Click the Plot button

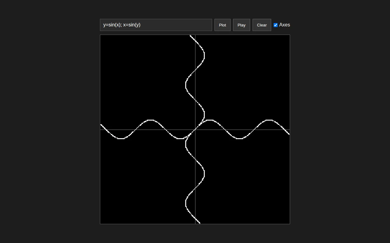click(222, 25)
